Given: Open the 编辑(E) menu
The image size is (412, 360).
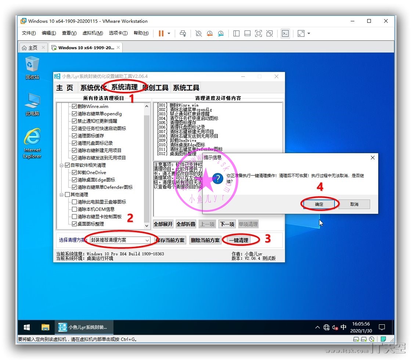Looking at the screenshot, I should tap(49, 33).
